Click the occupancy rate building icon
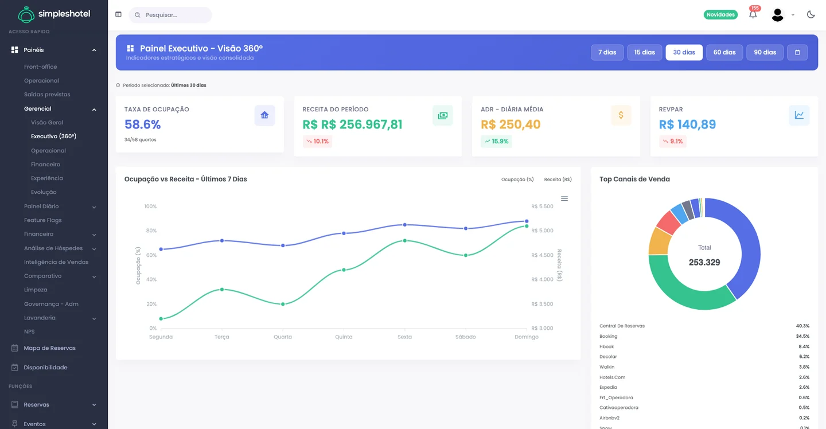Viewport: 826px width, 429px height. coord(264,115)
